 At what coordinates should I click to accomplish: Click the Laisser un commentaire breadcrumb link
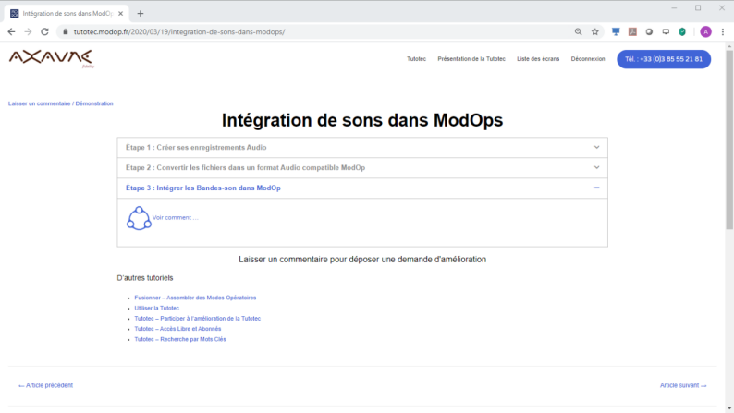click(x=40, y=103)
